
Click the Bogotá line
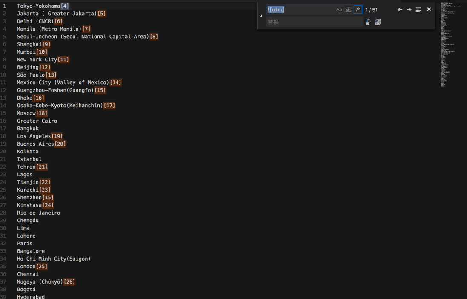[x=26, y=290]
